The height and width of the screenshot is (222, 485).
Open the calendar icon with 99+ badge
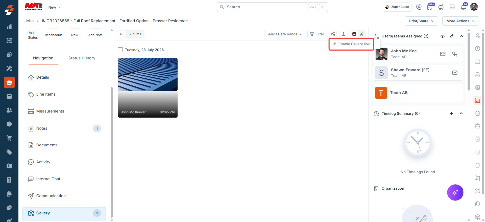pos(430,7)
